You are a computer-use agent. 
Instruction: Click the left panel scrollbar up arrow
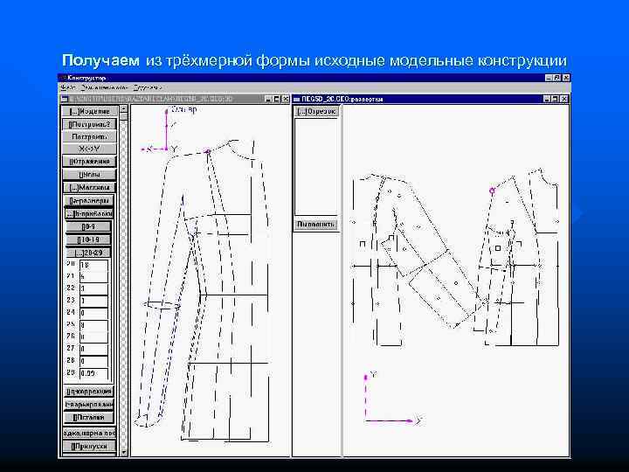coord(123,108)
